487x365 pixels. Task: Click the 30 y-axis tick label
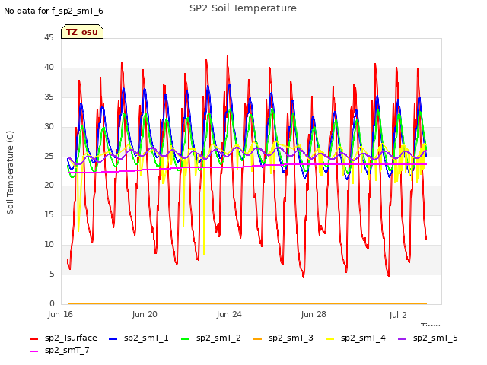pyautogui.click(x=49, y=127)
